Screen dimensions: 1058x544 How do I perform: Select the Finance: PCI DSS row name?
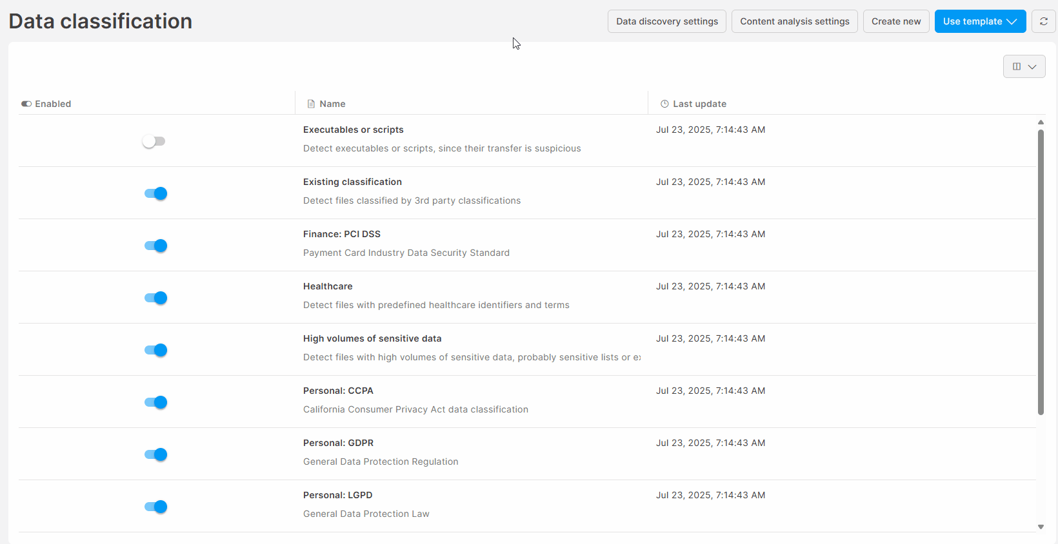(342, 234)
